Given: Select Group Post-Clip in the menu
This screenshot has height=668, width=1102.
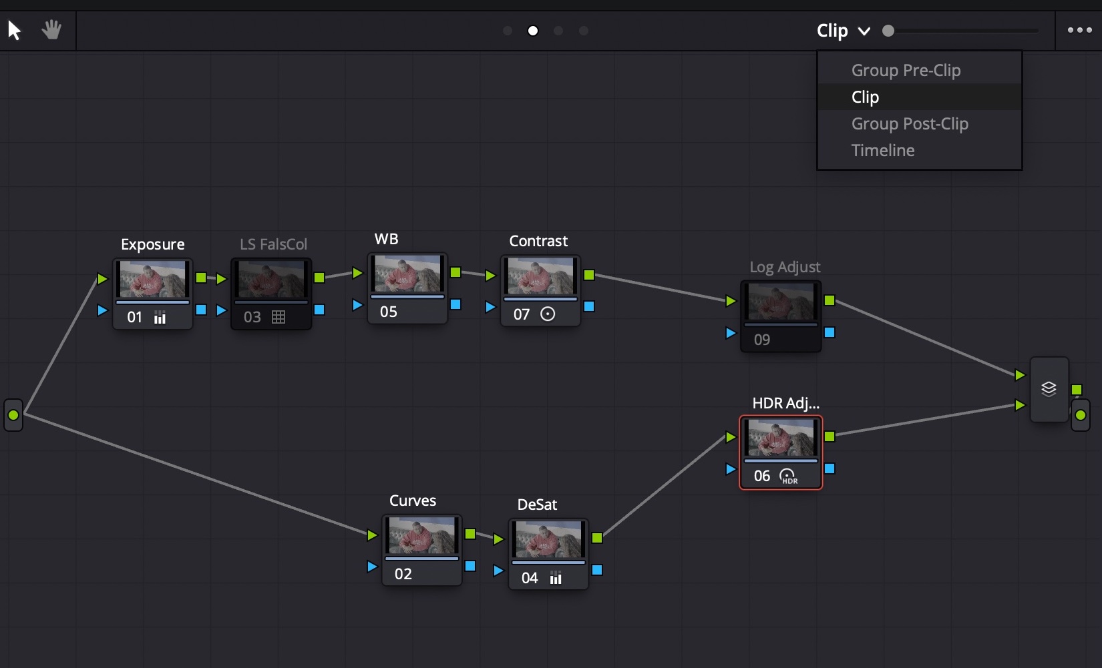Looking at the screenshot, I should 909,123.
